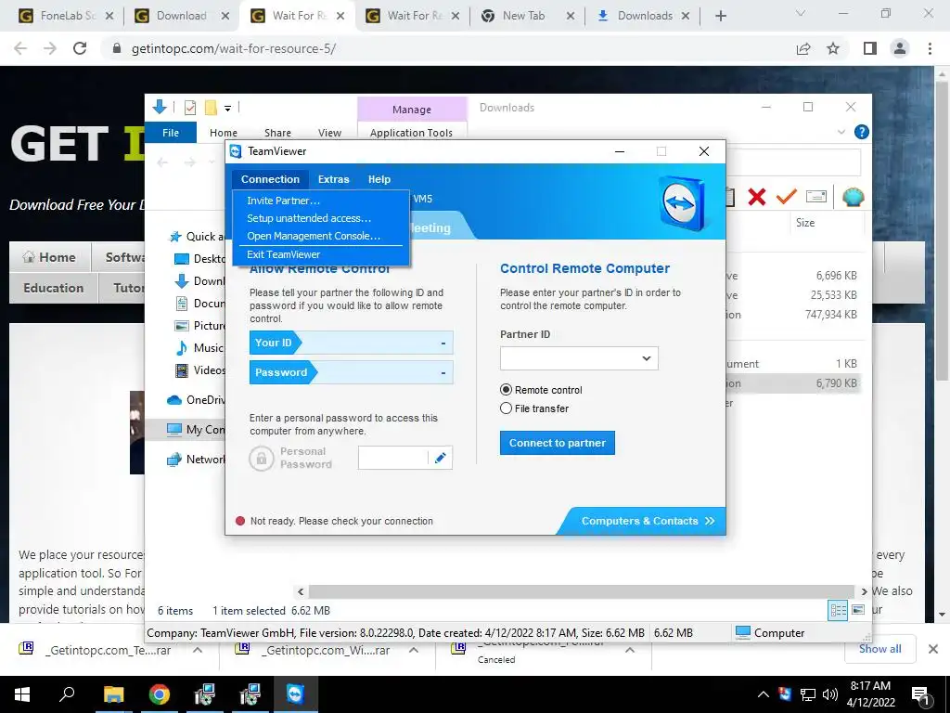
Task: Click the TeamViewer Password field
Action: tap(352, 372)
